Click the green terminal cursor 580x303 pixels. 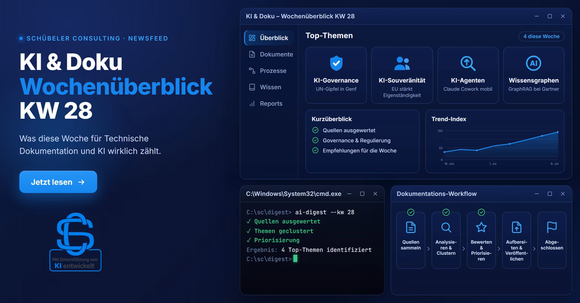pyautogui.click(x=295, y=259)
